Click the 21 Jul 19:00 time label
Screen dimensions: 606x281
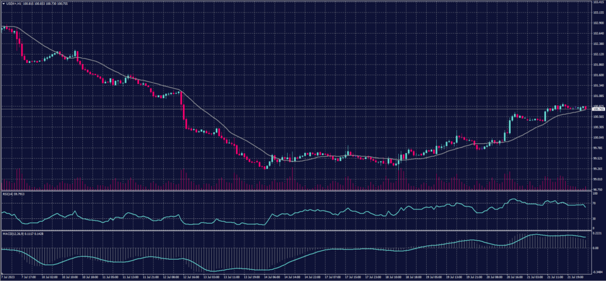[577, 276]
